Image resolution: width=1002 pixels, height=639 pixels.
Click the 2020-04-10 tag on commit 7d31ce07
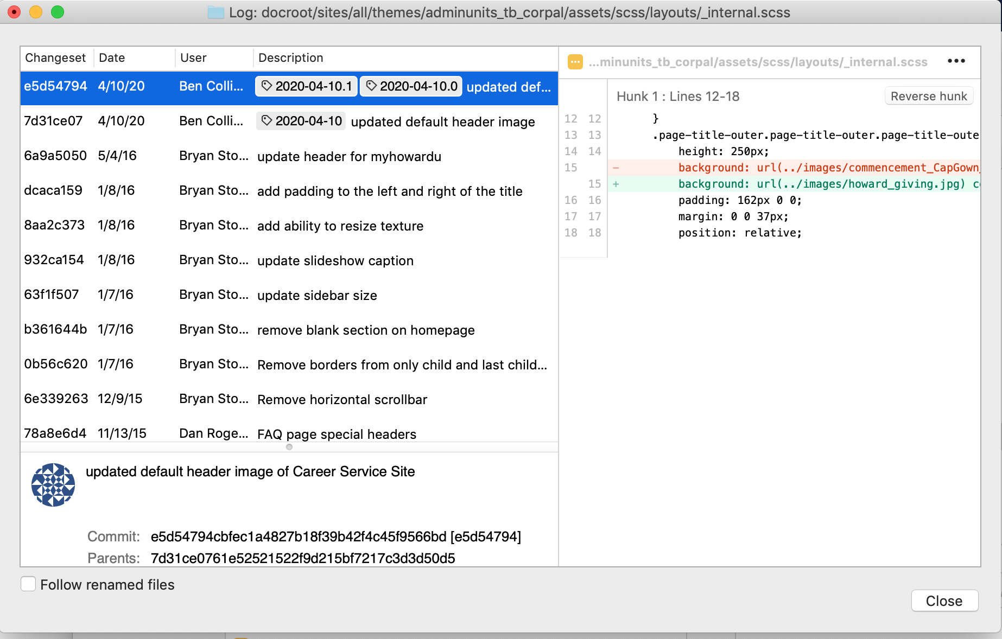301,121
